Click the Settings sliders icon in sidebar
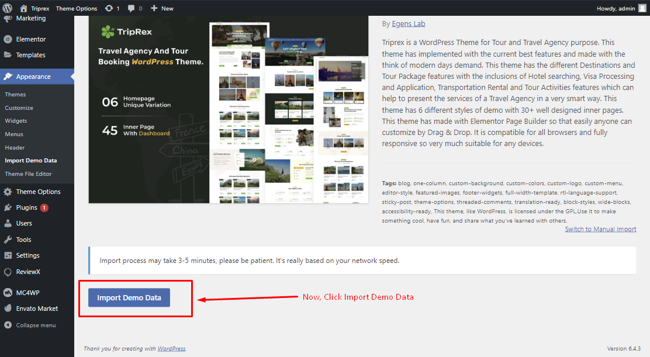The height and width of the screenshot is (357, 650). click(8, 255)
